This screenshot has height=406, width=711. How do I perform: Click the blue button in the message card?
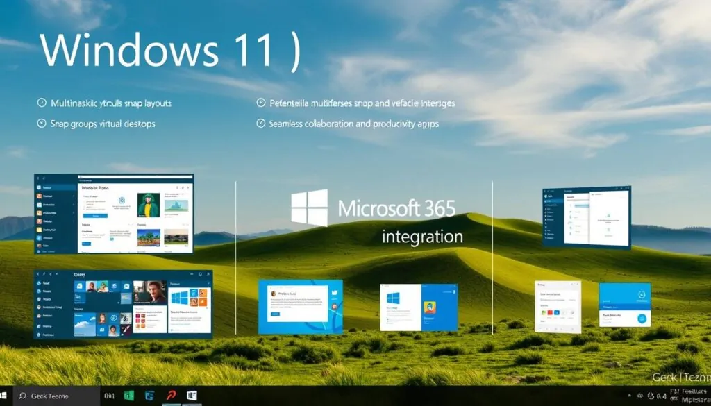pyautogui.click(x=275, y=314)
